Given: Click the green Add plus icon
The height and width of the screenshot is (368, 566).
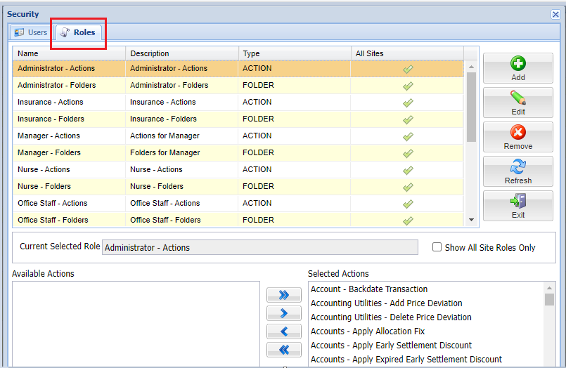Looking at the screenshot, I should pos(518,63).
